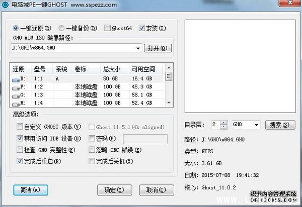The image size is (302, 207).
Task: Open the GHO file type dropdown
Action: (x=256, y=124)
